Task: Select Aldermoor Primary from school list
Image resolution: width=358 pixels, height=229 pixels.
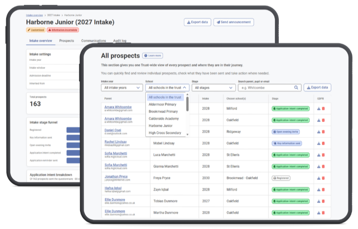Action: coord(163,104)
